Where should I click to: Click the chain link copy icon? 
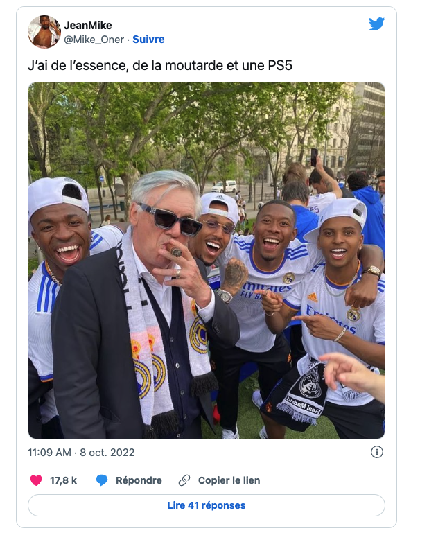coord(184,480)
